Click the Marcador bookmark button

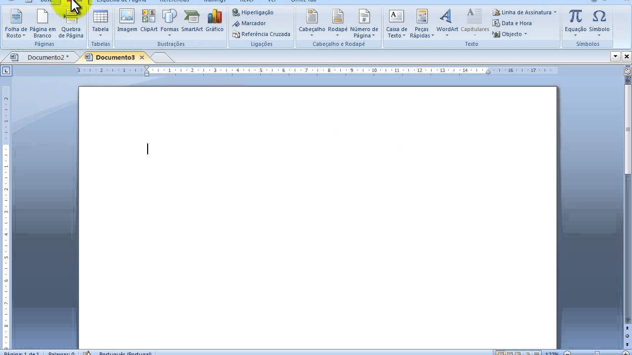pyautogui.click(x=249, y=23)
